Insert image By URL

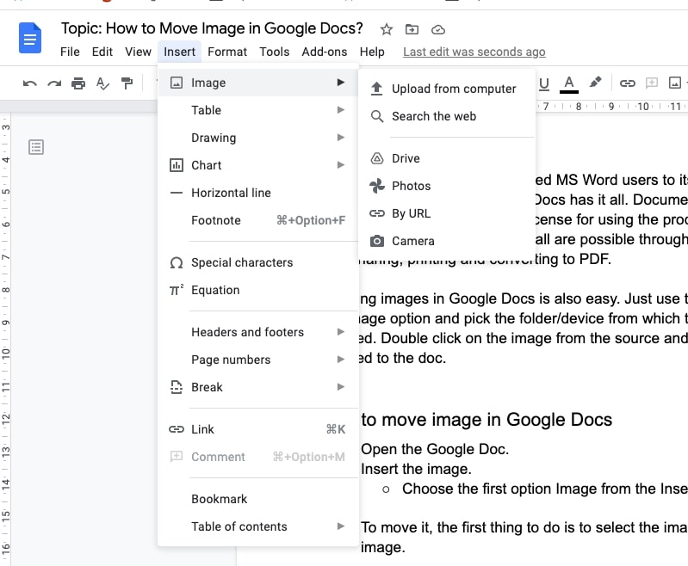447,213
